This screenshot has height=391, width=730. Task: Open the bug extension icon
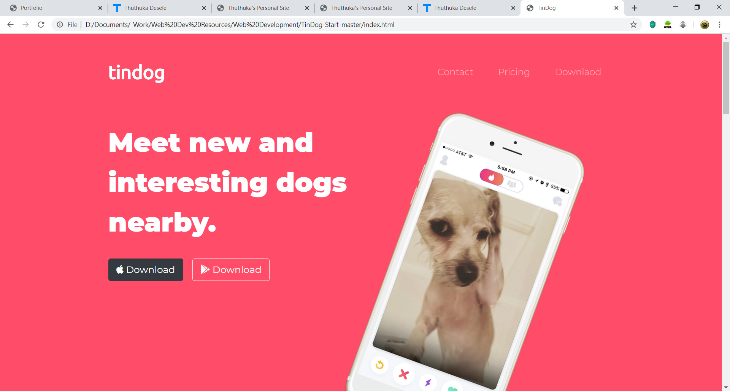pos(683,25)
